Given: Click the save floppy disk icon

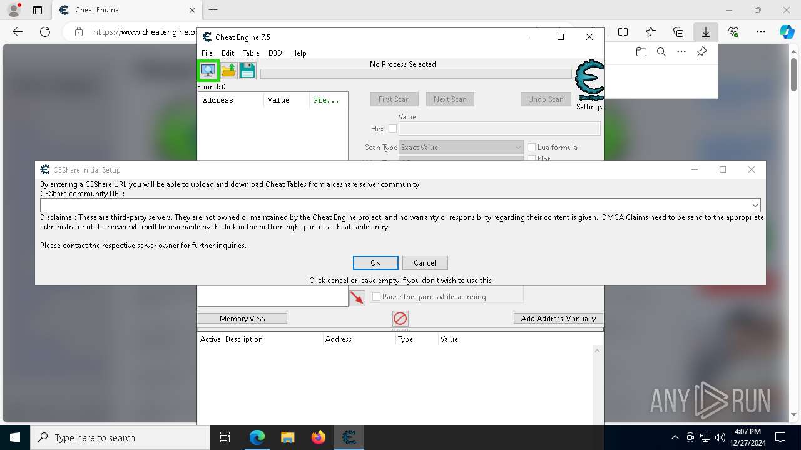Looking at the screenshot, I should [x=248, y=71].
